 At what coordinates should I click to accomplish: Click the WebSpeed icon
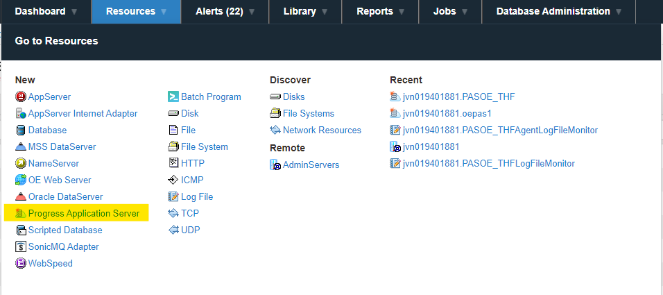[21, 263]
